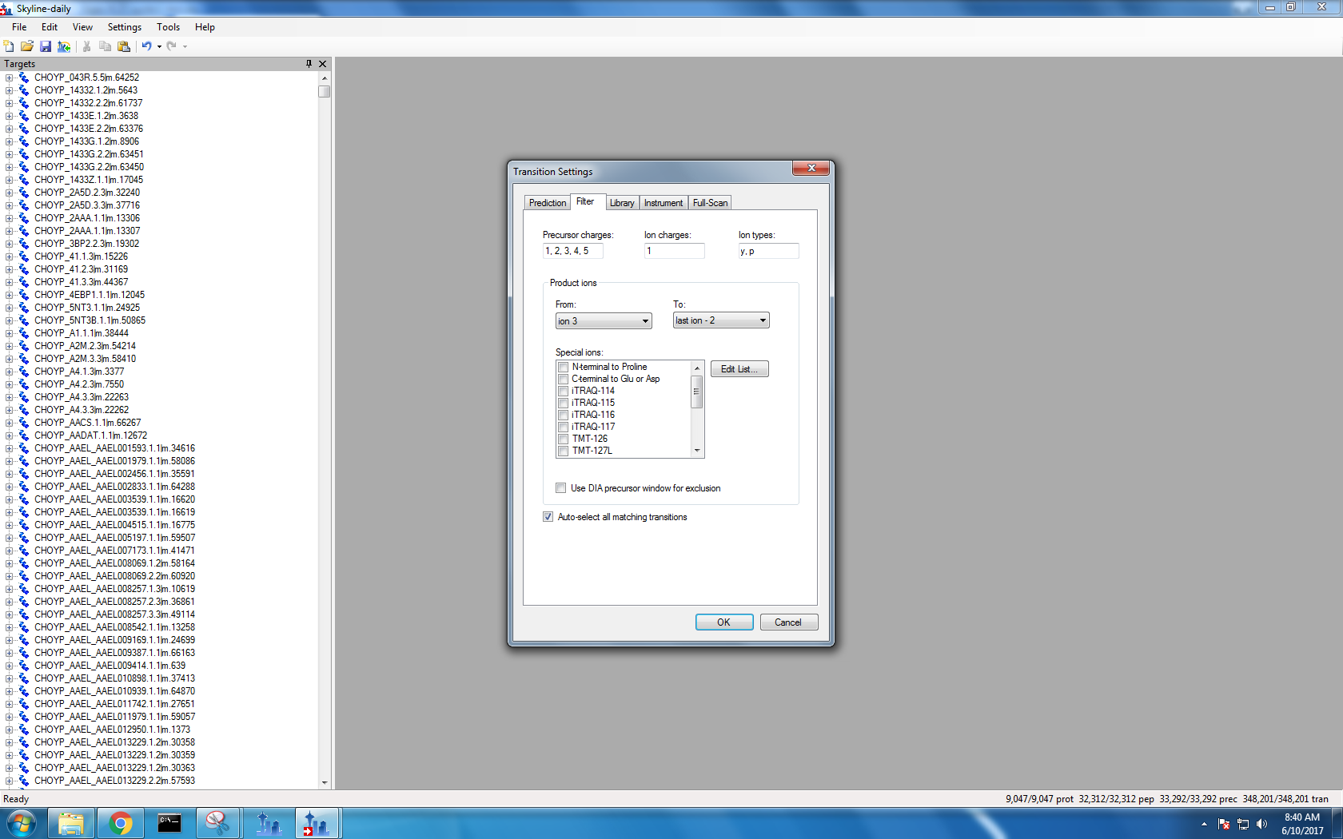Cancel the Transition Settings dialog
Viewport: 1343px width, 839px height.
click(788, 622)
